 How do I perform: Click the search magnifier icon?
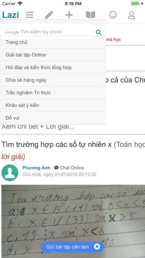point(99,32)
